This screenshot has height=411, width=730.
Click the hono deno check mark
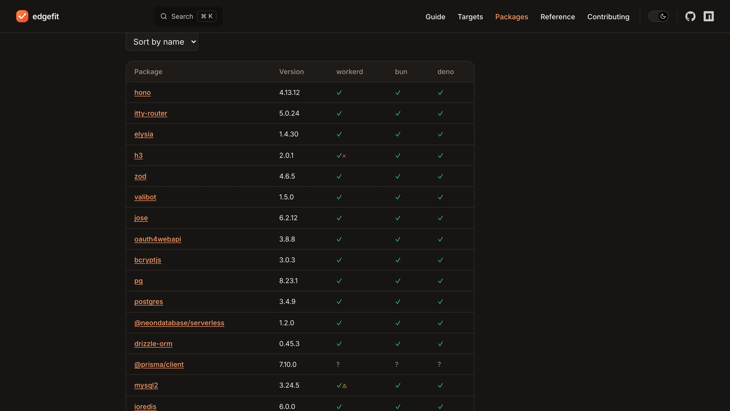[440, 92]
